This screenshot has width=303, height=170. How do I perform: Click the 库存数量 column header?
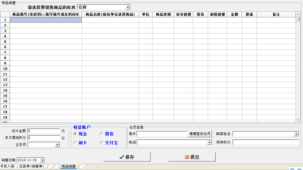tap(183, 14)
